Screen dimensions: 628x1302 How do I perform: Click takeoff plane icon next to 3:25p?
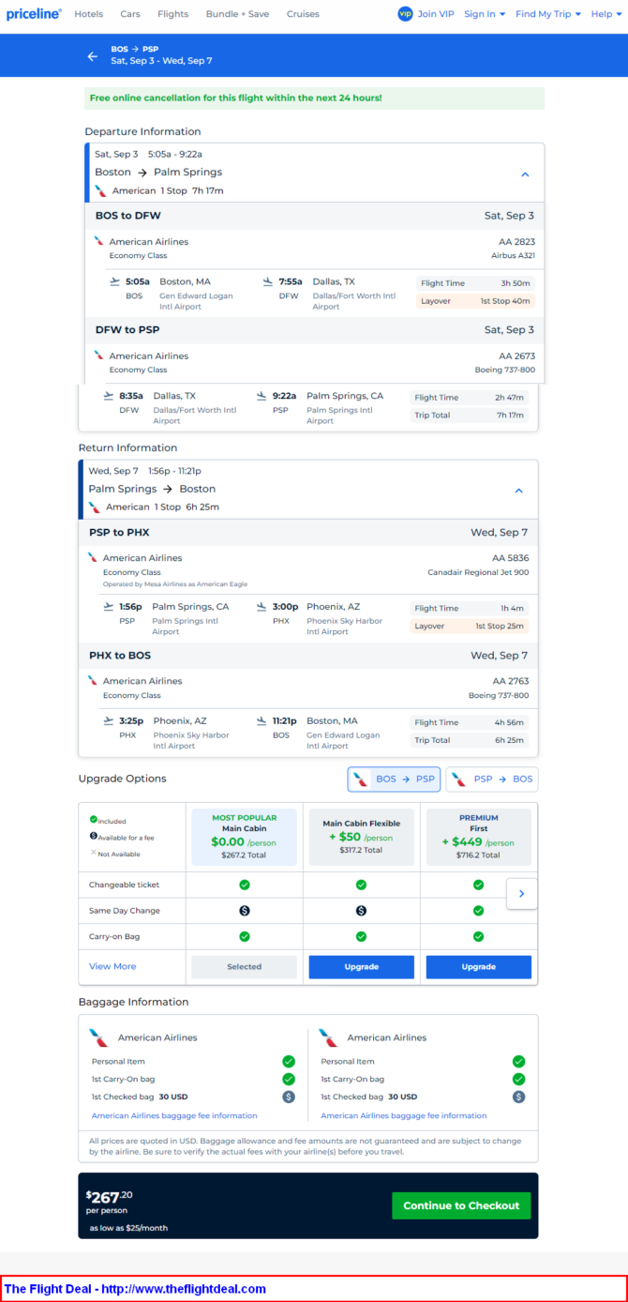(109, 720)
